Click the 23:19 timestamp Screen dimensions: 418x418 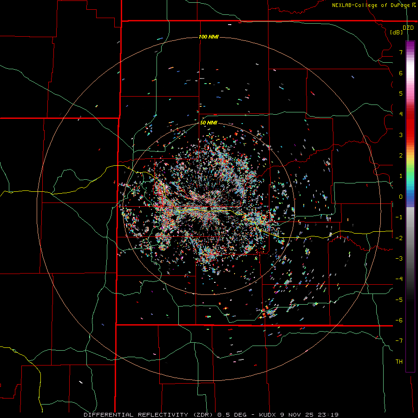(x=329, y=415)
